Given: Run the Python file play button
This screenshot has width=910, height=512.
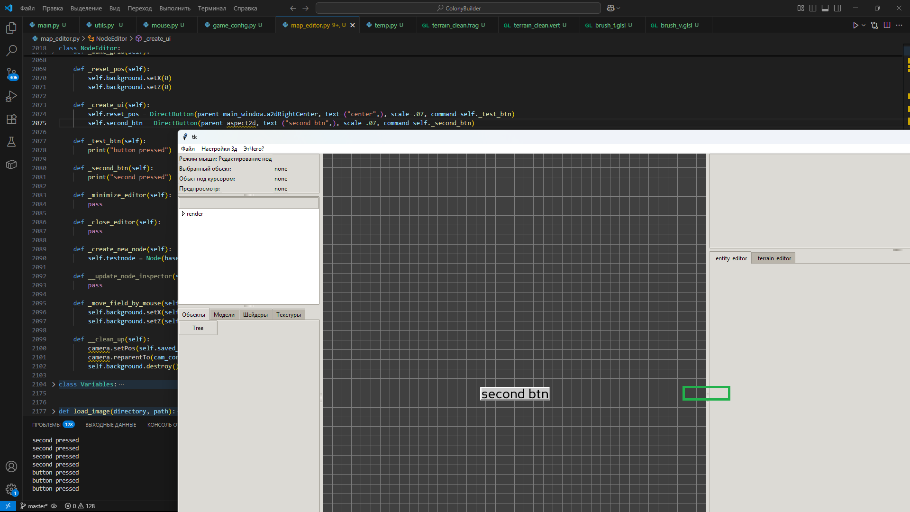Looking at the screenshot, I should click(855, 25).
